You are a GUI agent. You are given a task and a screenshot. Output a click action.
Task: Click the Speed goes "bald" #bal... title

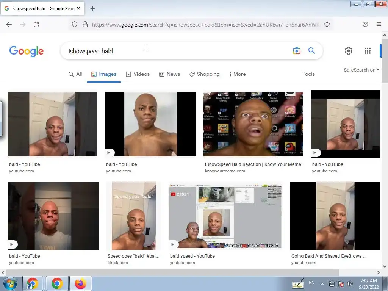(x=133, y=256)
